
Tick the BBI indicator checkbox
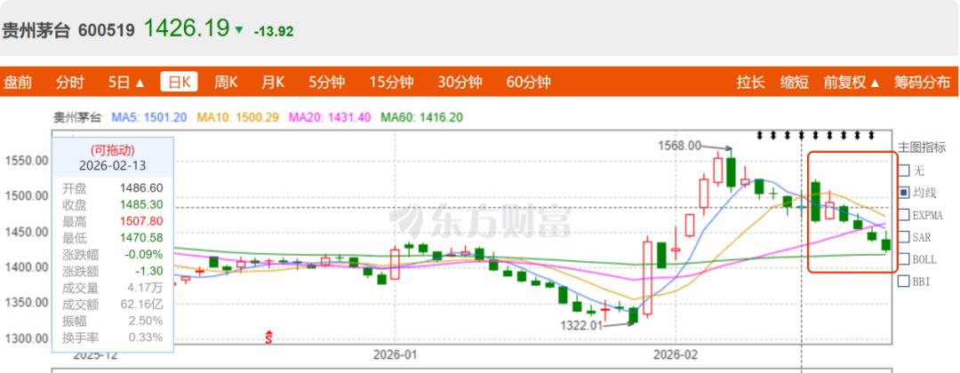[904, 282]
